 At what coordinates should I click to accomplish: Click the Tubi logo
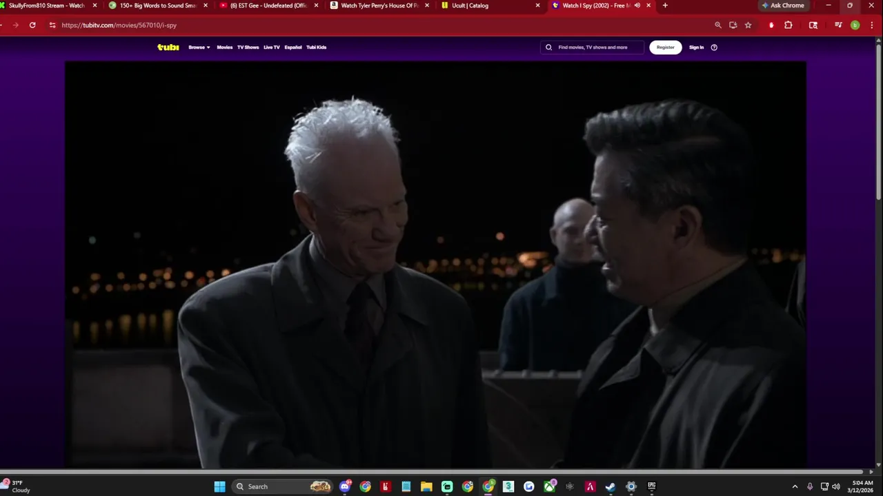point(168,48)
